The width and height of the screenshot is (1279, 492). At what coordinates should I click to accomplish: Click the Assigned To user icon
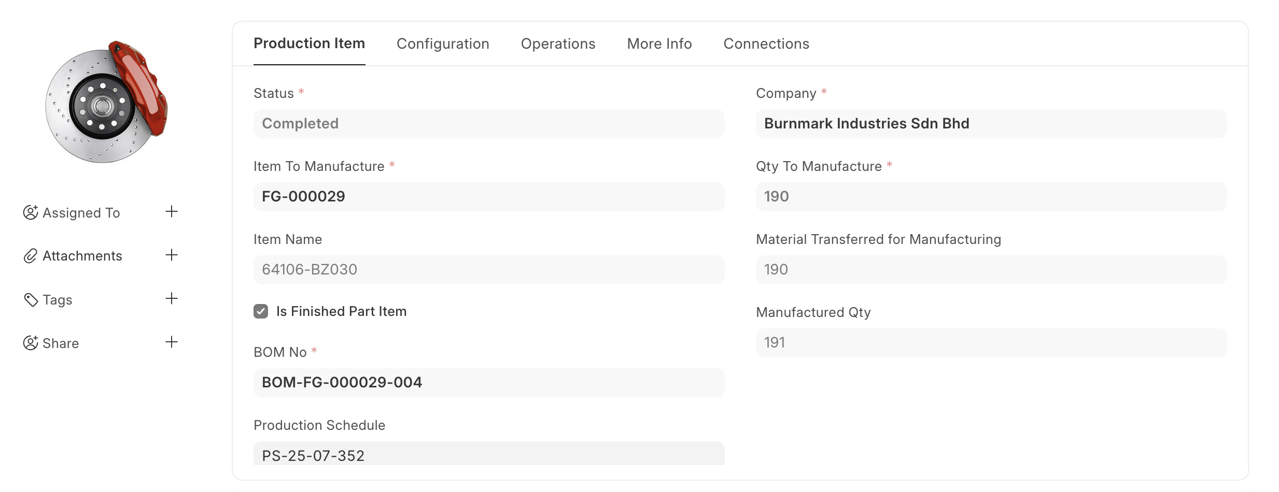click(31, 212)
